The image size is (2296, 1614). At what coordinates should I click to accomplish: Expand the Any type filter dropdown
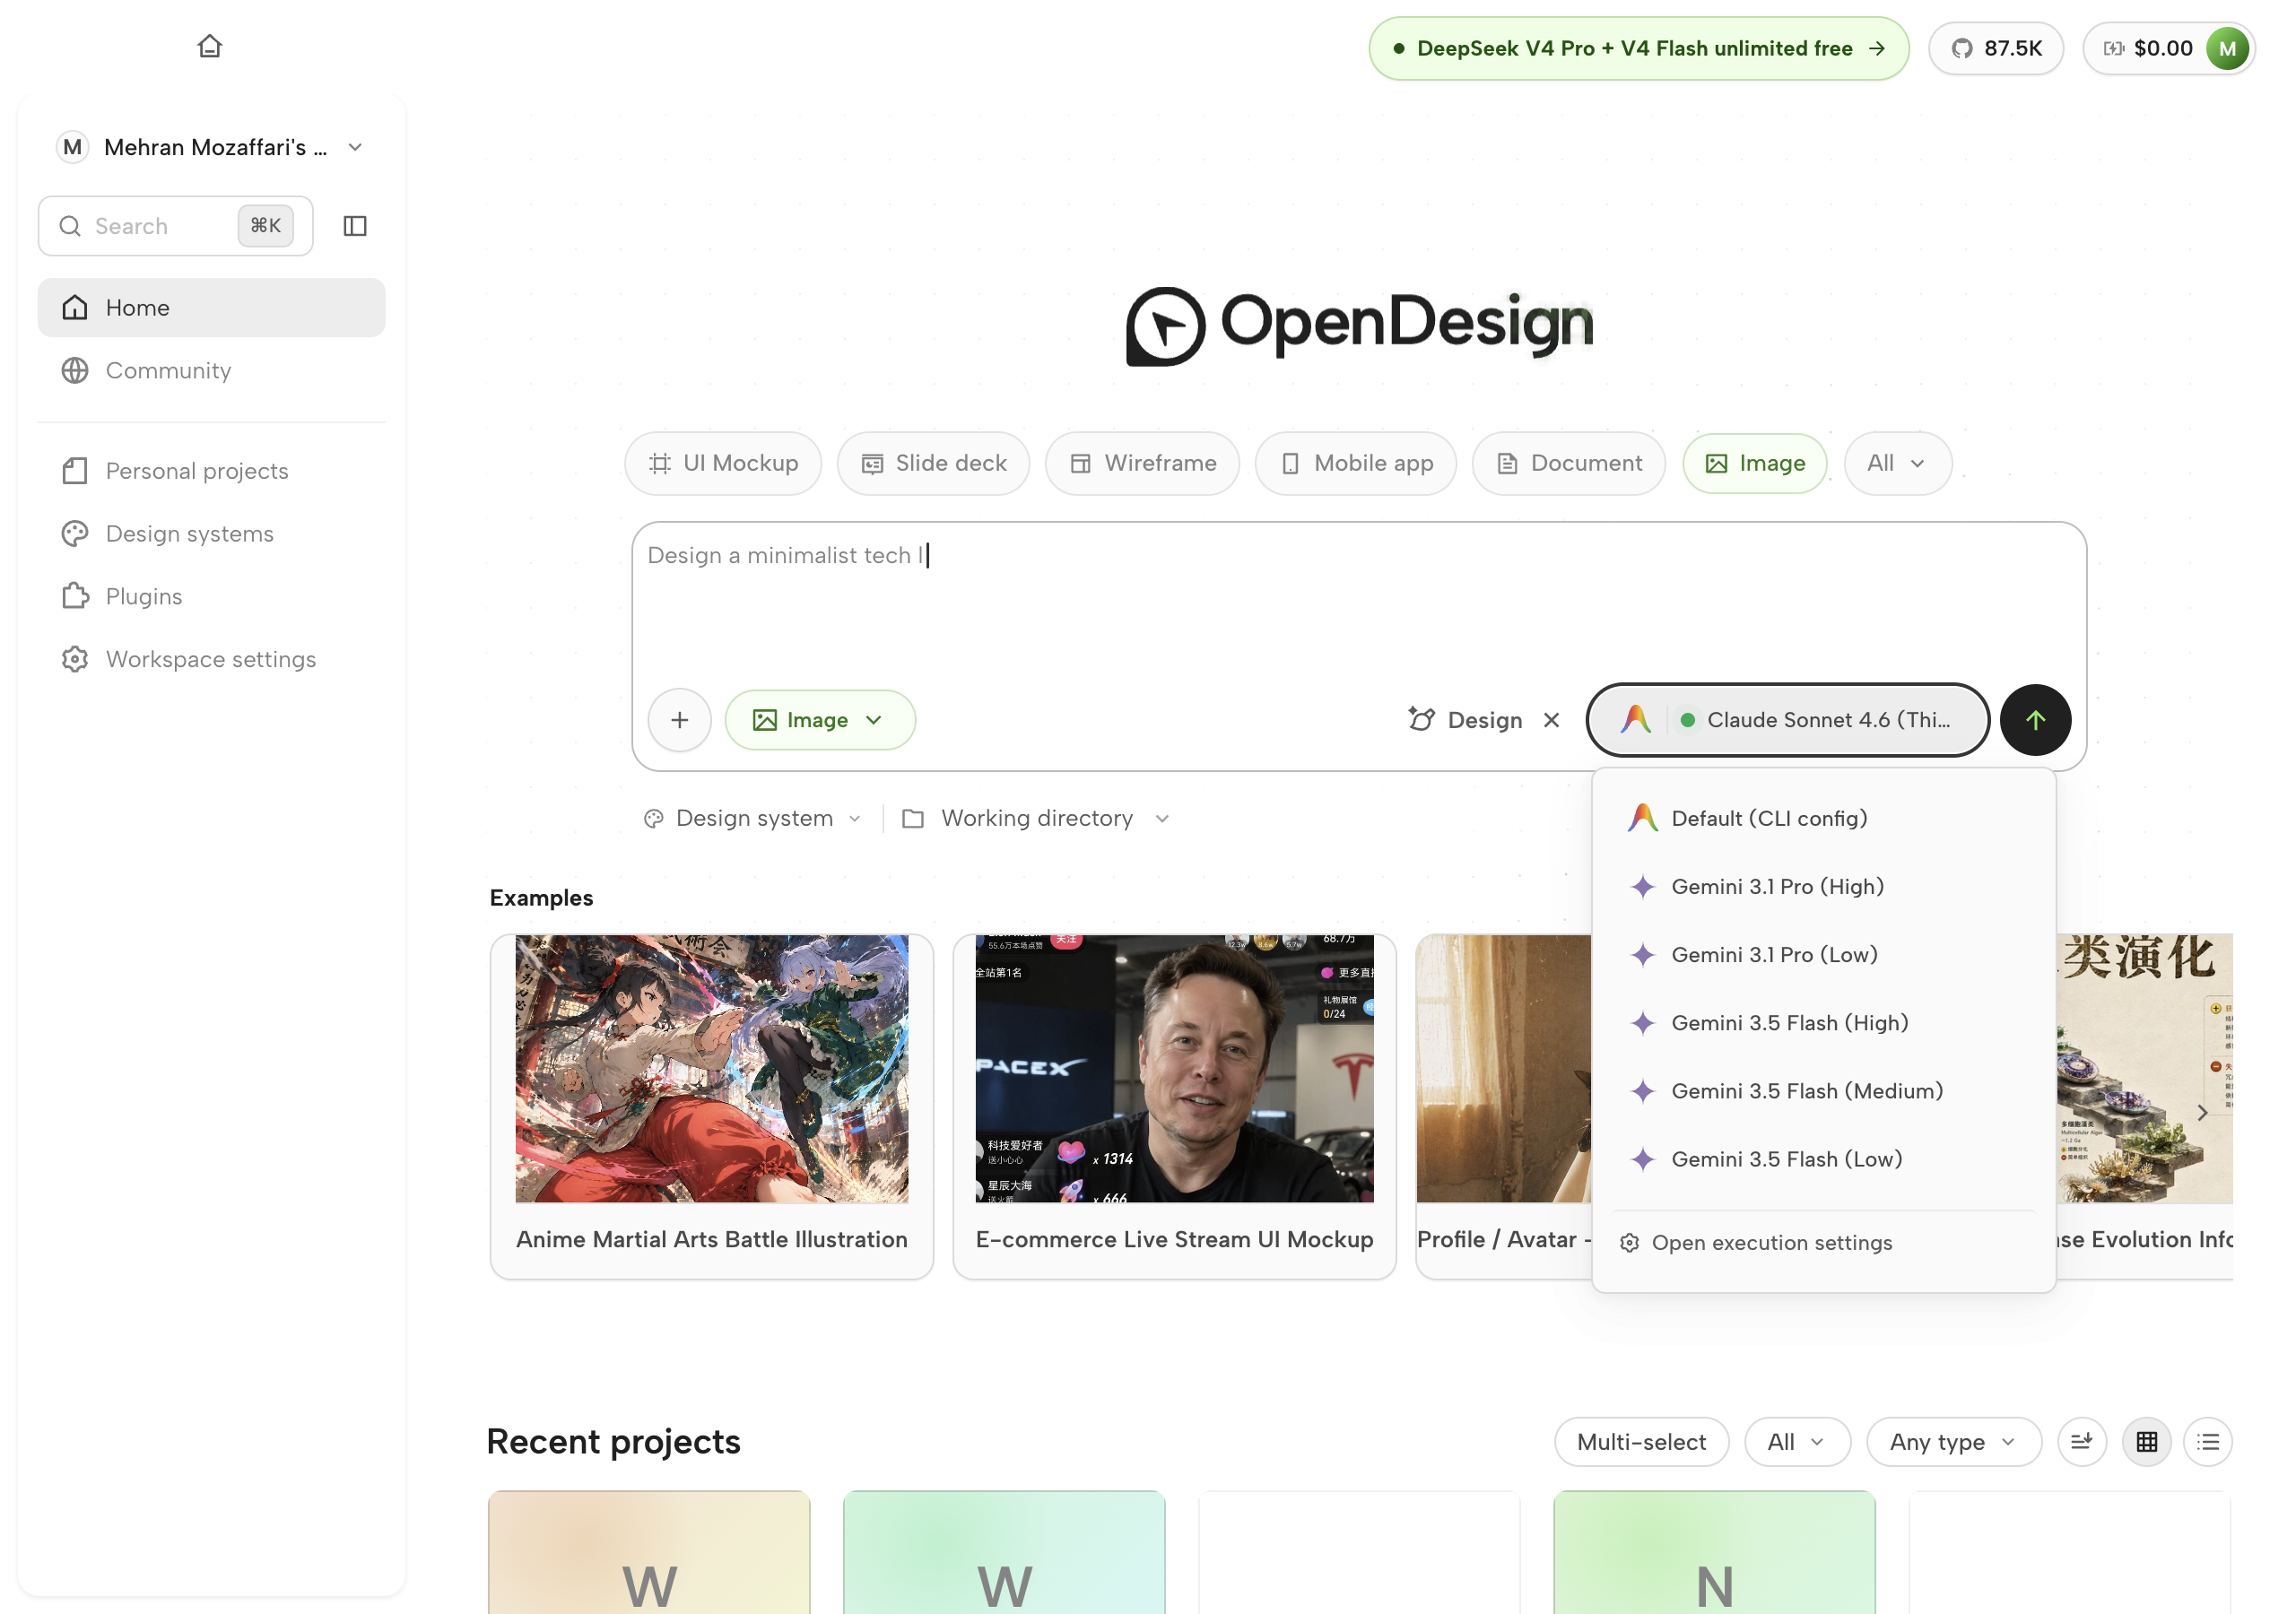click(1953, 1441)
